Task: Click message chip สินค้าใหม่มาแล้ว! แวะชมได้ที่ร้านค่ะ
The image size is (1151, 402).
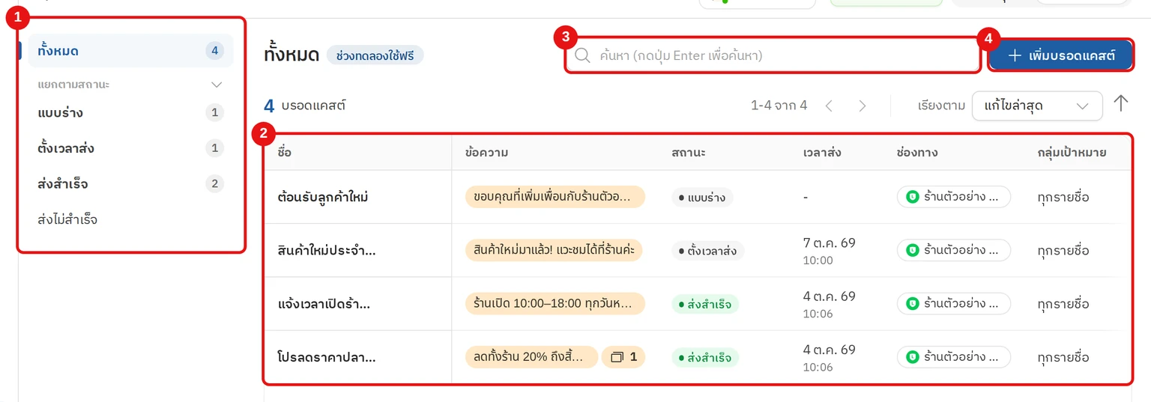Action: point(554,250)
